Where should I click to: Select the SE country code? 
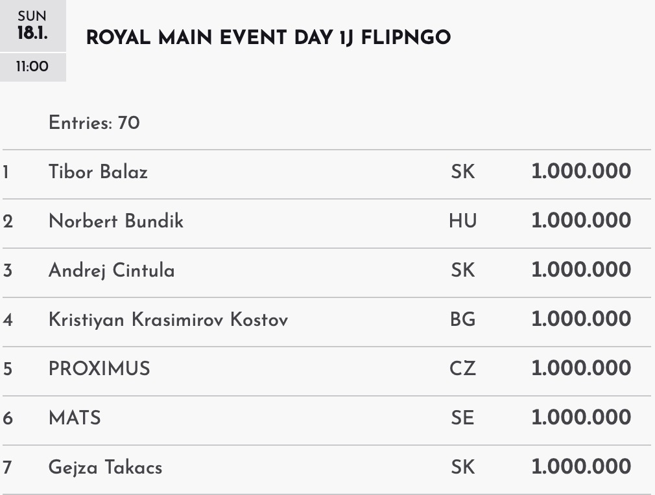pyautogui.click(x=462, y=418)
